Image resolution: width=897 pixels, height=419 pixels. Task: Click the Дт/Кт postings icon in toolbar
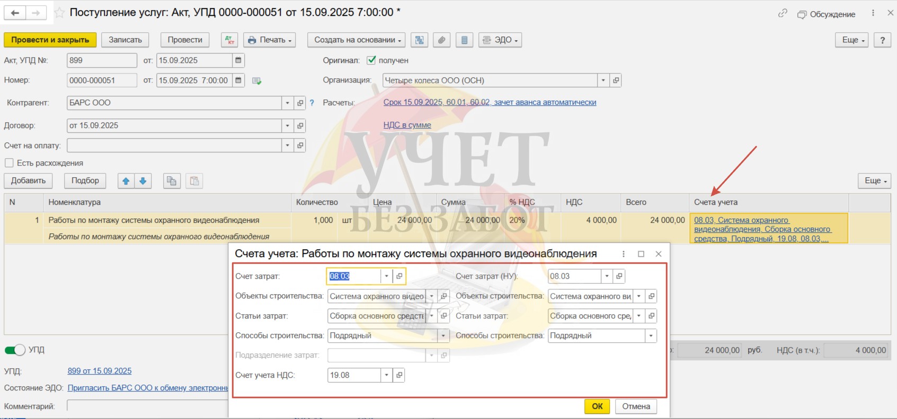(229, 40)
